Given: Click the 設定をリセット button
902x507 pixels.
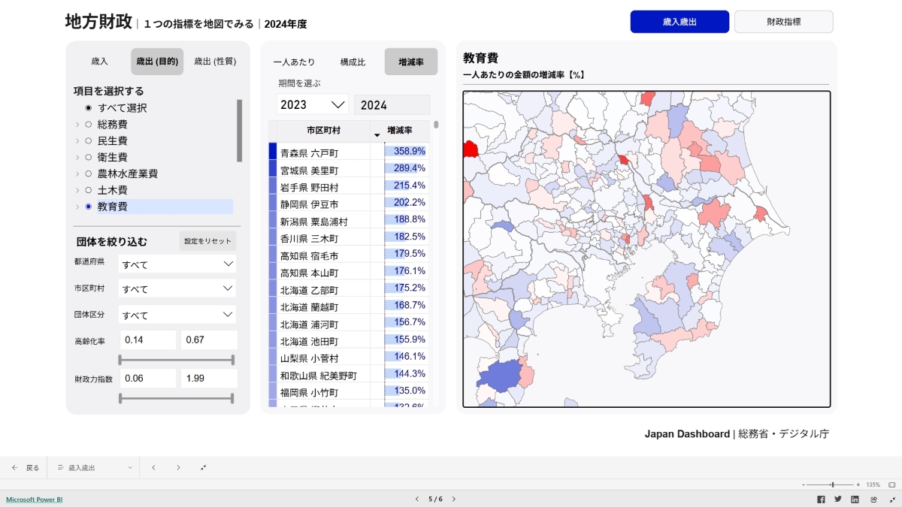Looking at the screenshot, I should [208, 241].
